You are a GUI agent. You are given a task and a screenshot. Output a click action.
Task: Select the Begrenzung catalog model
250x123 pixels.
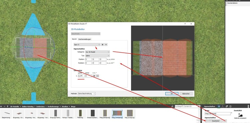point(6,114)
